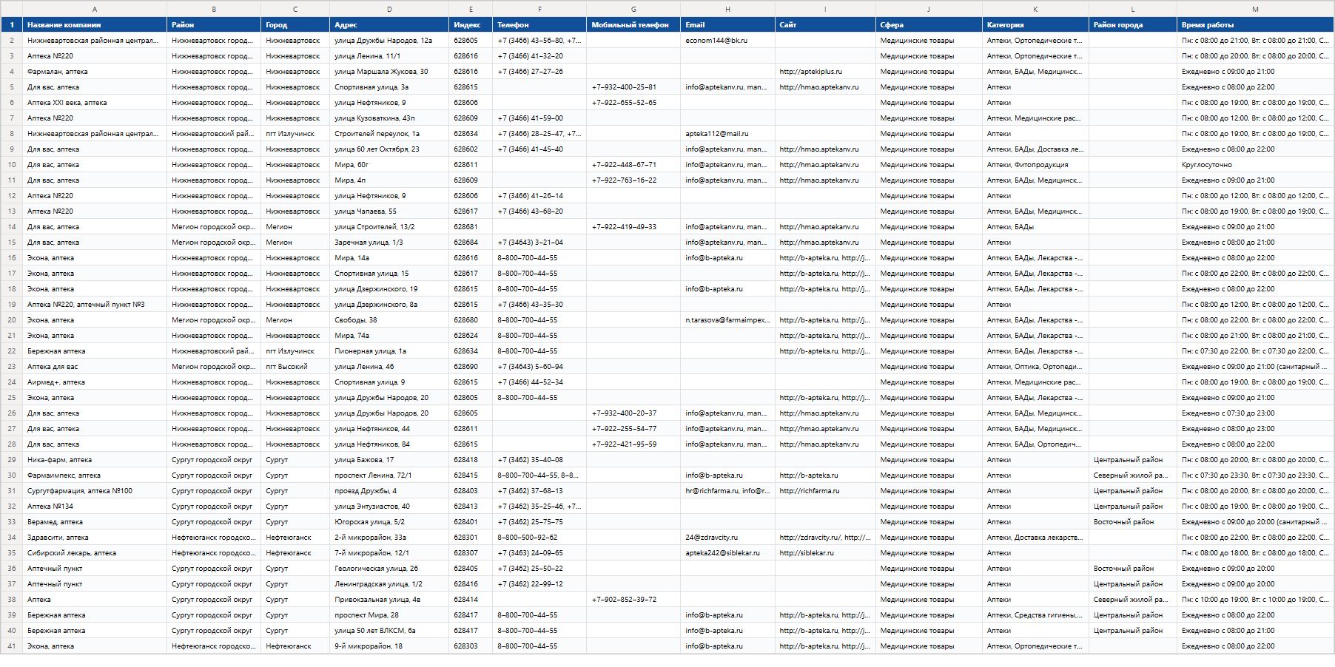Select the '2-й микрорайон, 33а' cell
This screenshot has height=667, width=1335.
coord(389,538)
